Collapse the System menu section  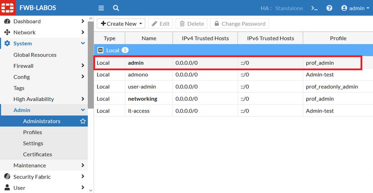tap(83, 44)
